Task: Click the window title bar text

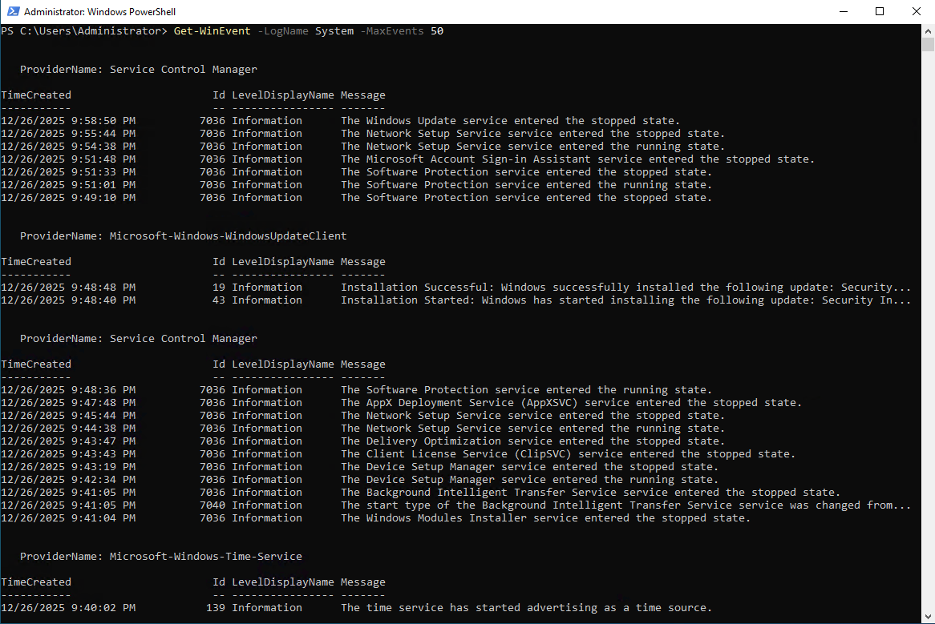Action: [x=100, y=12]
